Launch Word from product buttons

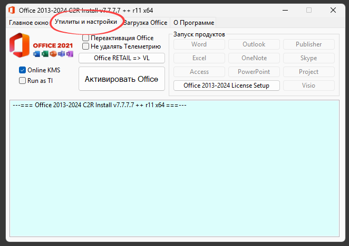199,44
